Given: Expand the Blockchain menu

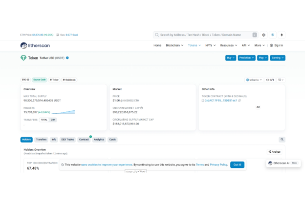Looking at the screenshot, I should point(174,45).
